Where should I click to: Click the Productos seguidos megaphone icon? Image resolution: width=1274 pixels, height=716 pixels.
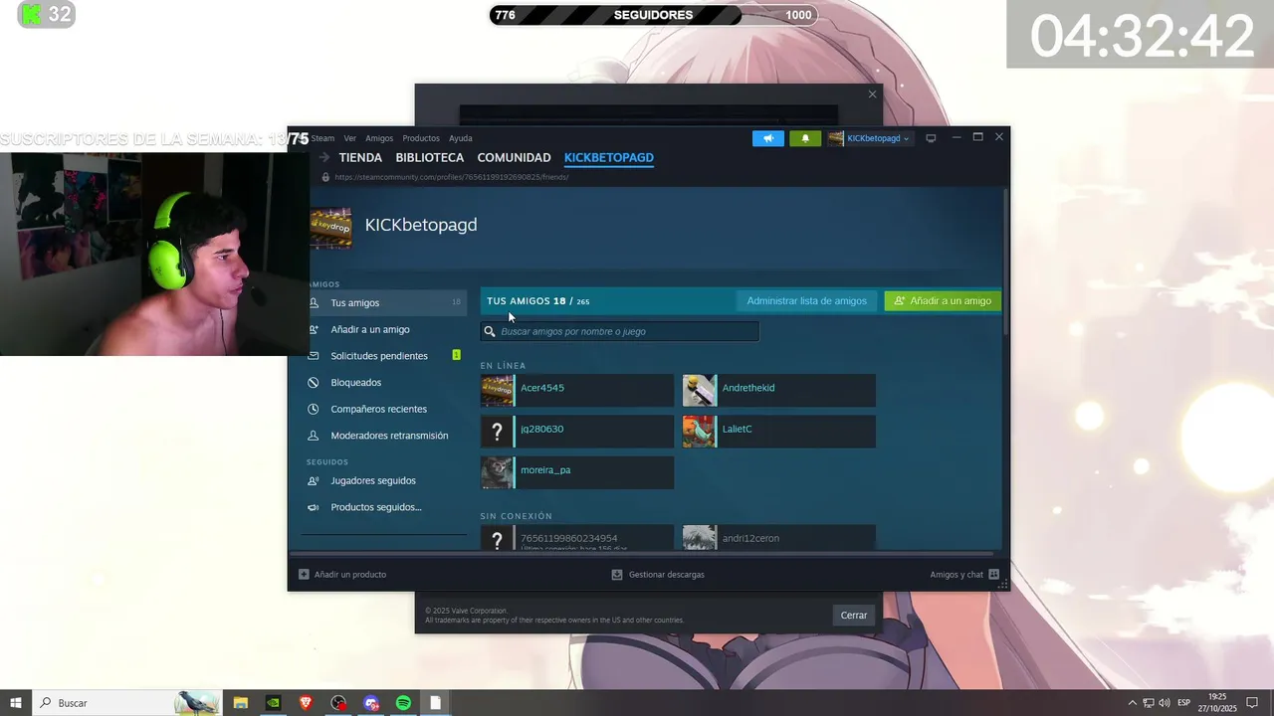point(313,507)
